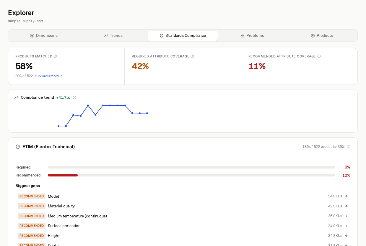Click the last point of the trend line
This screenshot has width=366, height=246.
click(x=147, y=113)
